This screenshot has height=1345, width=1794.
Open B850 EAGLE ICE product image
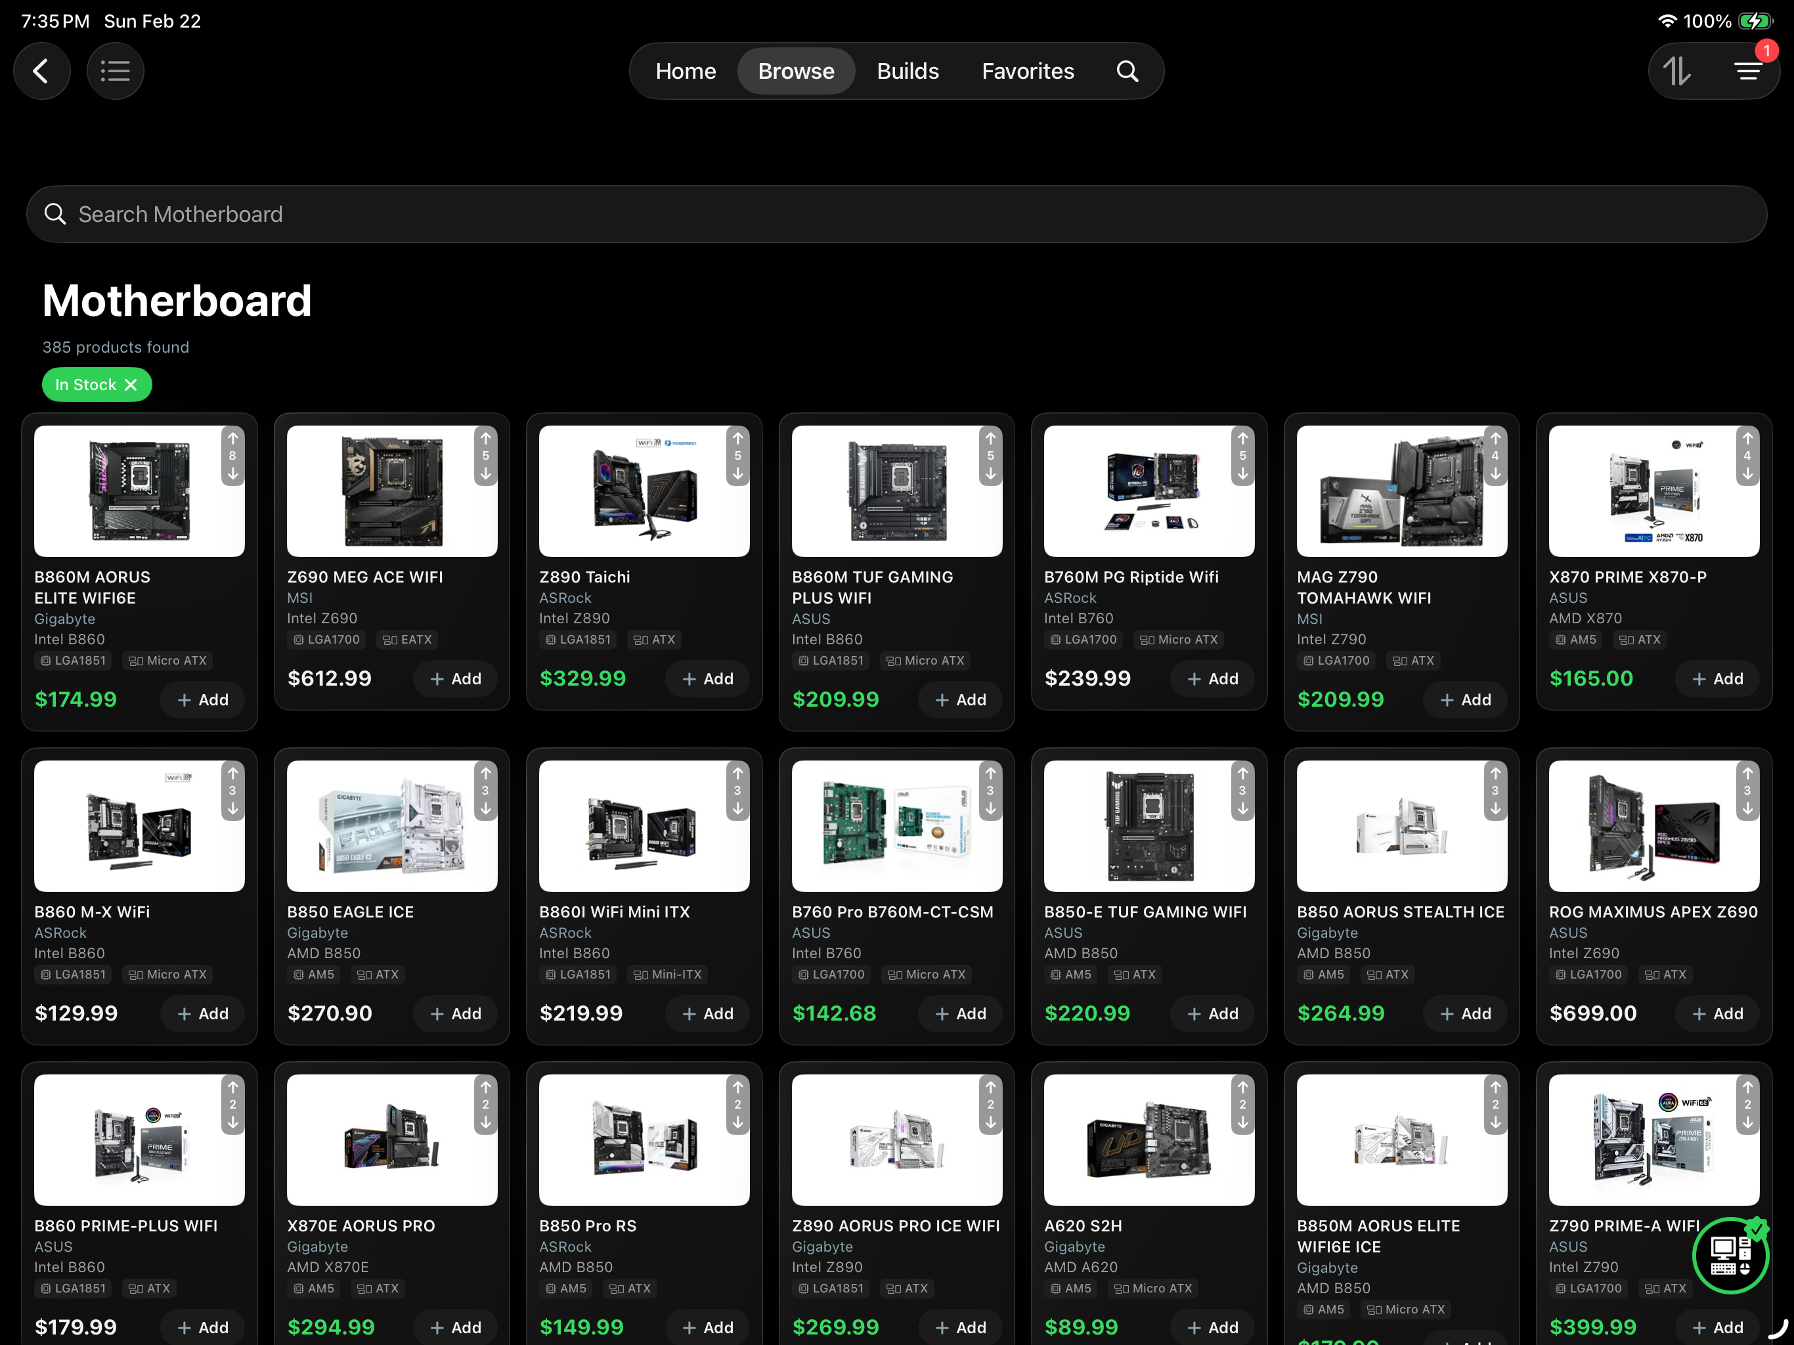click(392, 826)
